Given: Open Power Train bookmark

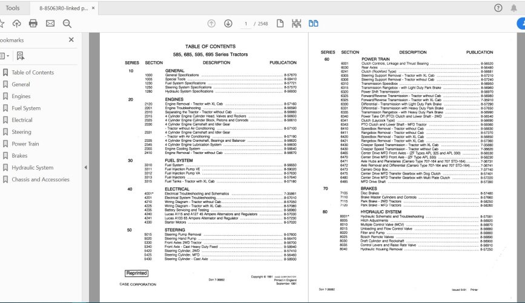Looking at the screenshot, I should point(25,144).
